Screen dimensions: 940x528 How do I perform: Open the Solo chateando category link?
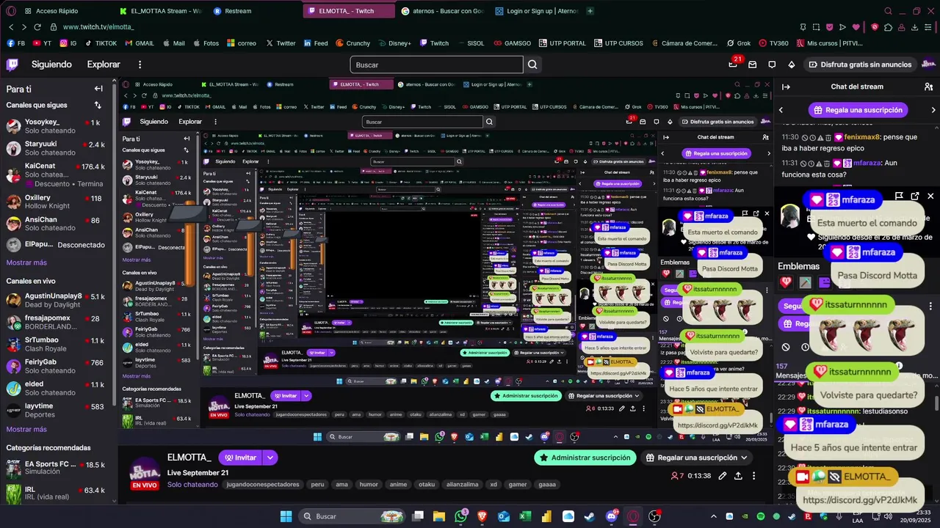[x=192, y=485]
